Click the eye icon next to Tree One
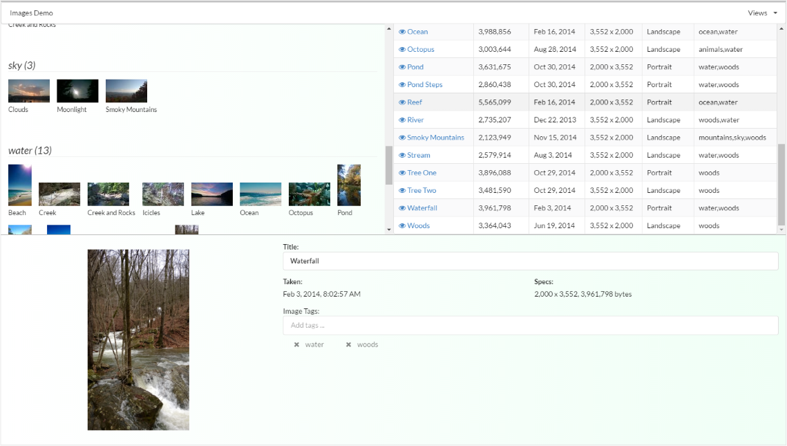The image size is (787, 446). coord(403,172)
